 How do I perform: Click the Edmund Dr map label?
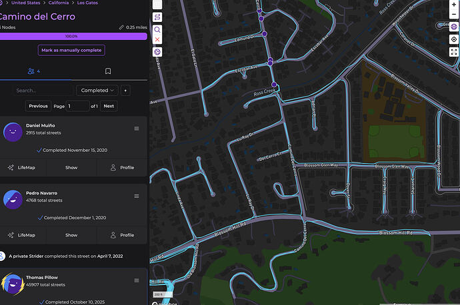click(x=245, y=39)
